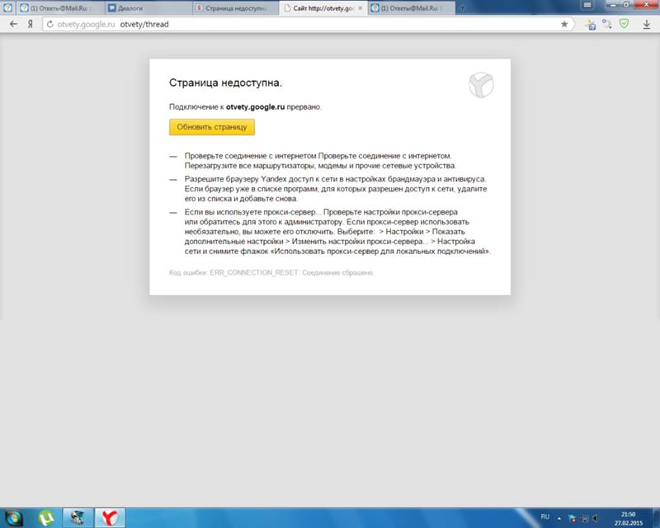Screen dimensions: 660x528
Task: Reload the page with the refresh icon
Action: pos(50,25)
